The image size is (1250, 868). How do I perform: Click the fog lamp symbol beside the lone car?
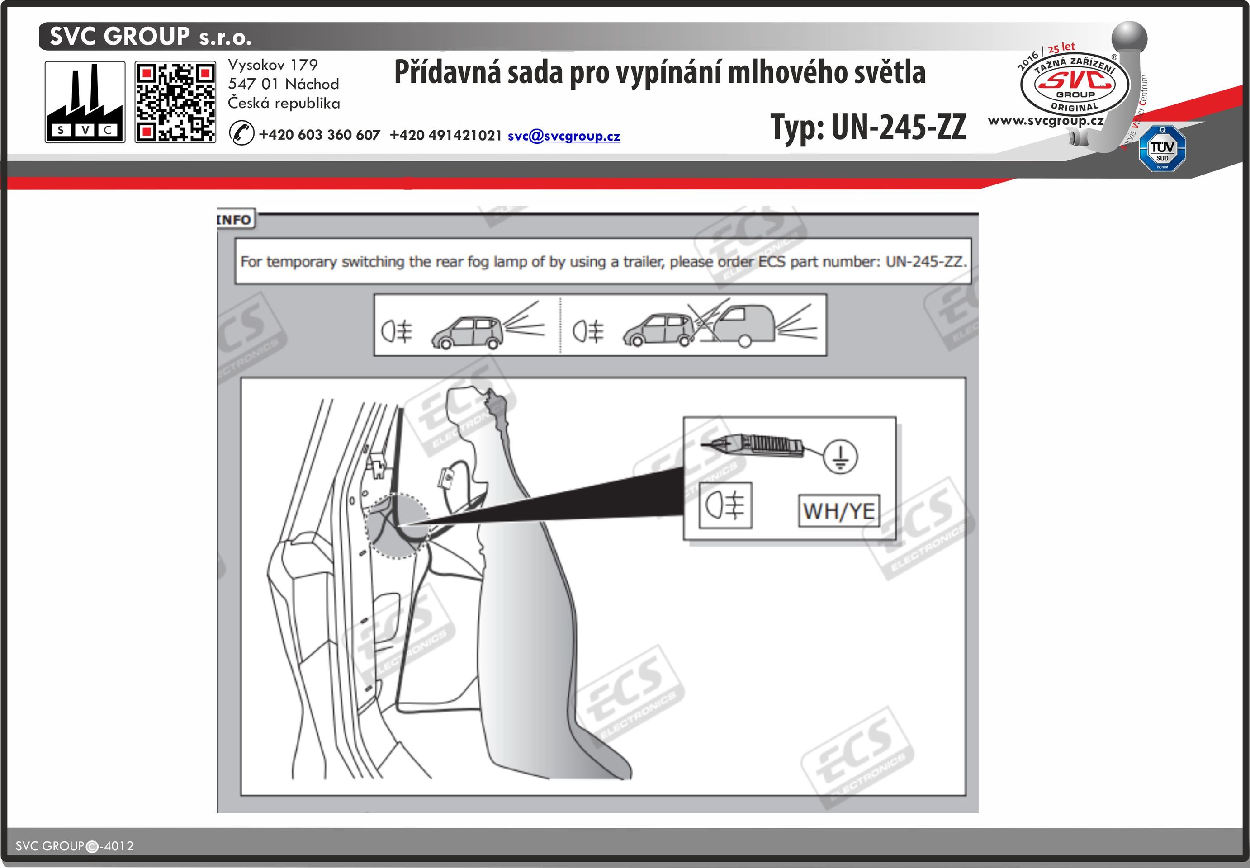click(397, 330)
